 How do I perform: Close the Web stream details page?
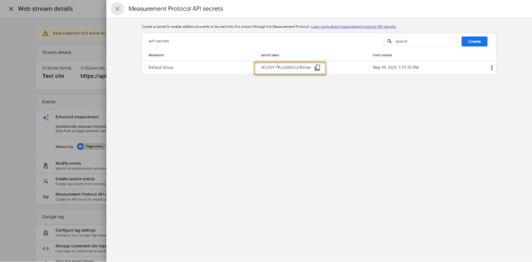click(x=11, y=9)
